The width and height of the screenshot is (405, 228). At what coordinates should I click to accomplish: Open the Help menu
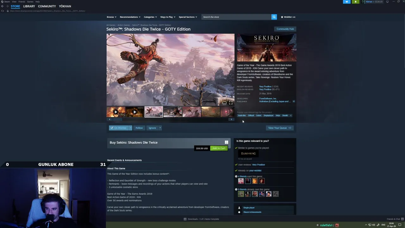tap(38, 2)
